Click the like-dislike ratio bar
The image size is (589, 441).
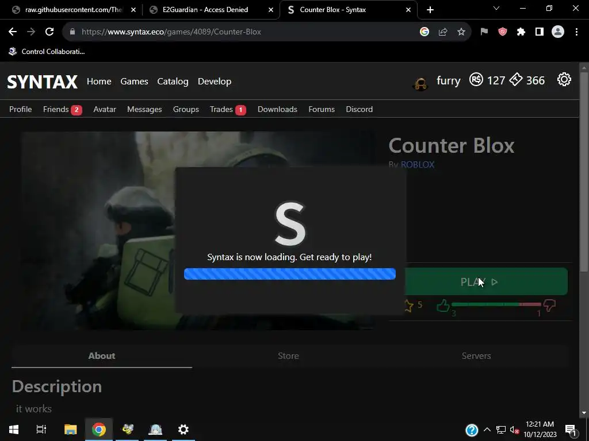point(496,304)
